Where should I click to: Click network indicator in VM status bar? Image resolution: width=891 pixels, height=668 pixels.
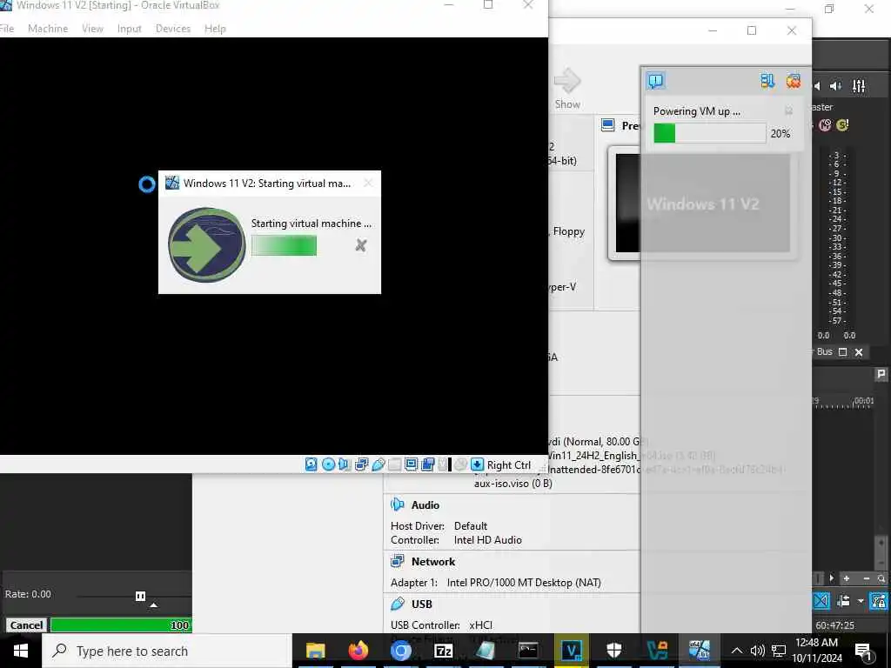(x=361, y=464)
